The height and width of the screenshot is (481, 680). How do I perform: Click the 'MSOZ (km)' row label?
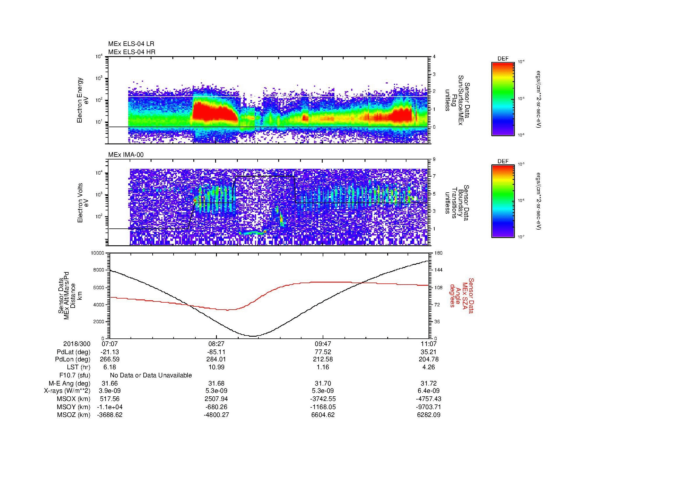pyautogui.click(x=74, y=415)
